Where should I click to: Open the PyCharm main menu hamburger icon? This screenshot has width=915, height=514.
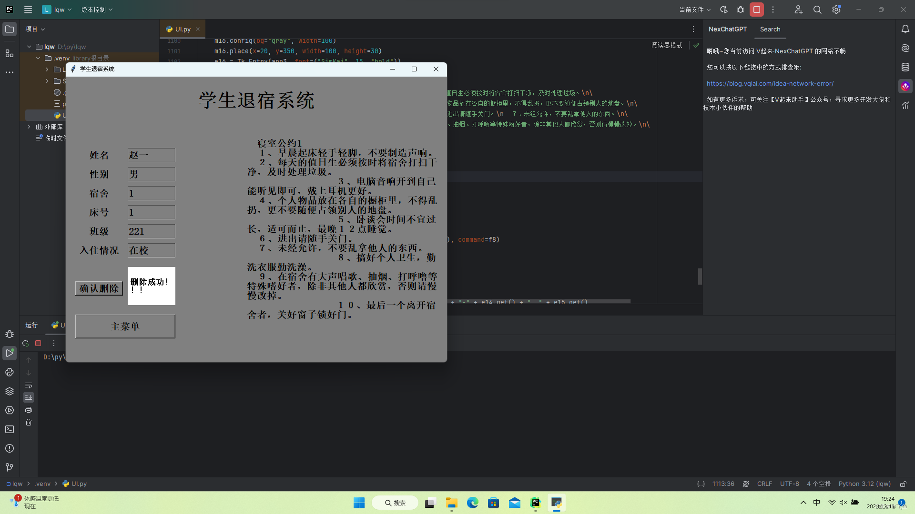pos(28,10)
